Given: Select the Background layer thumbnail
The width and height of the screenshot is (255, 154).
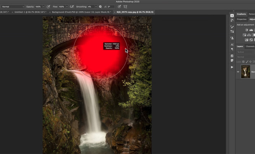Looking at the screenshot, I should (x=245, y=72).
